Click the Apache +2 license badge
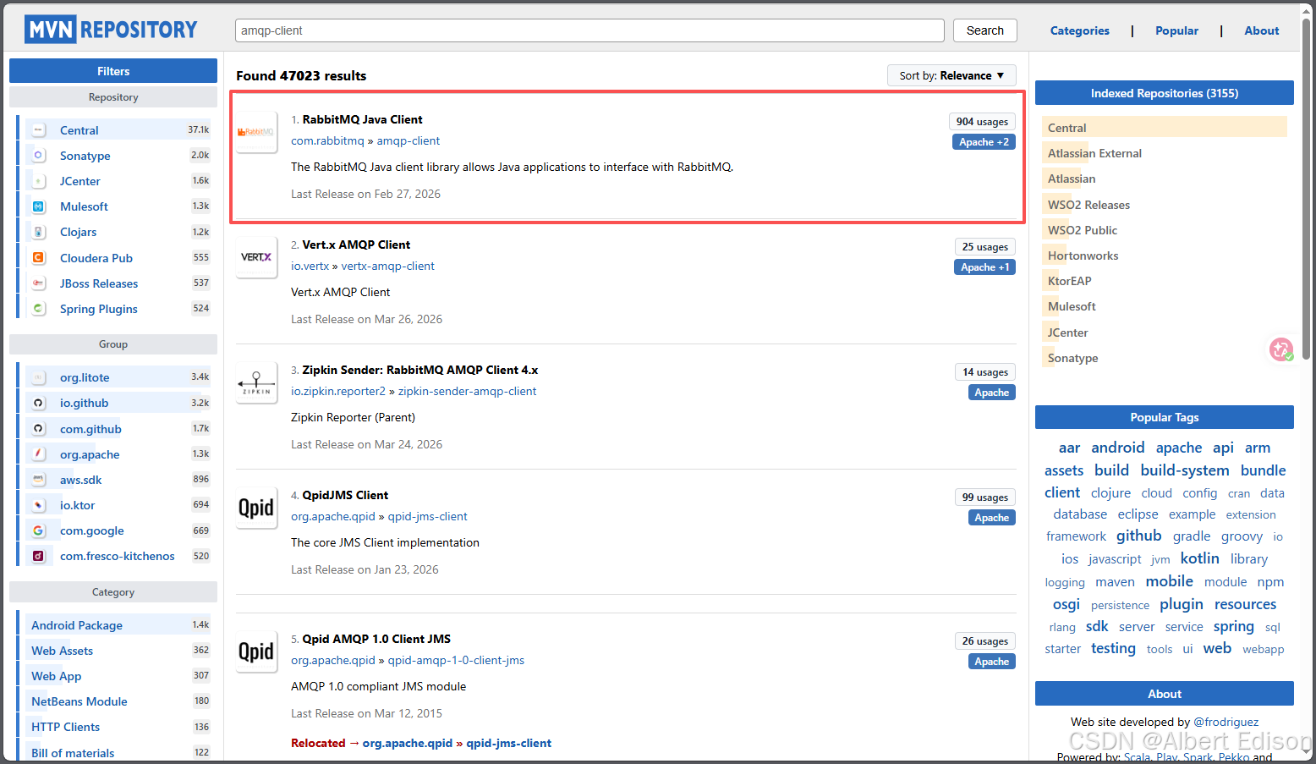Image resolution: width=1316 pixels, height=764 pixels. coord(984,142)
